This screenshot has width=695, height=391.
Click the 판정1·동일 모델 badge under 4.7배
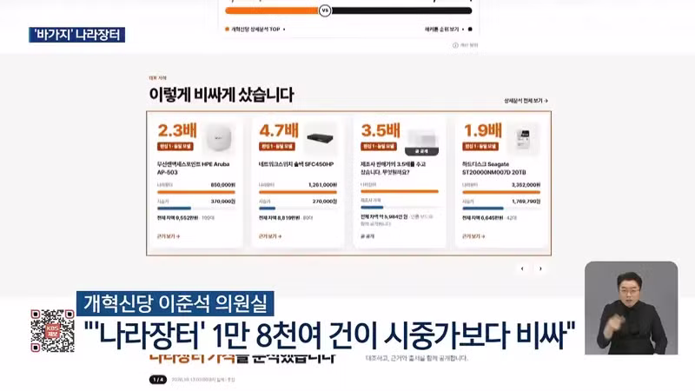277,146
